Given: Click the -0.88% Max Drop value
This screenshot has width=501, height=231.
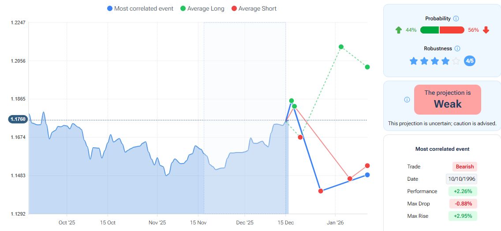Looking at the screenshot, I should click(463, 204).
